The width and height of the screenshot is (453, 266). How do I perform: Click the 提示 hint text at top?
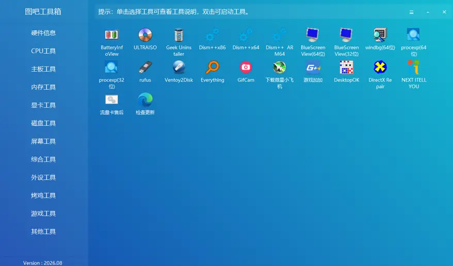(x=174, y=12)
